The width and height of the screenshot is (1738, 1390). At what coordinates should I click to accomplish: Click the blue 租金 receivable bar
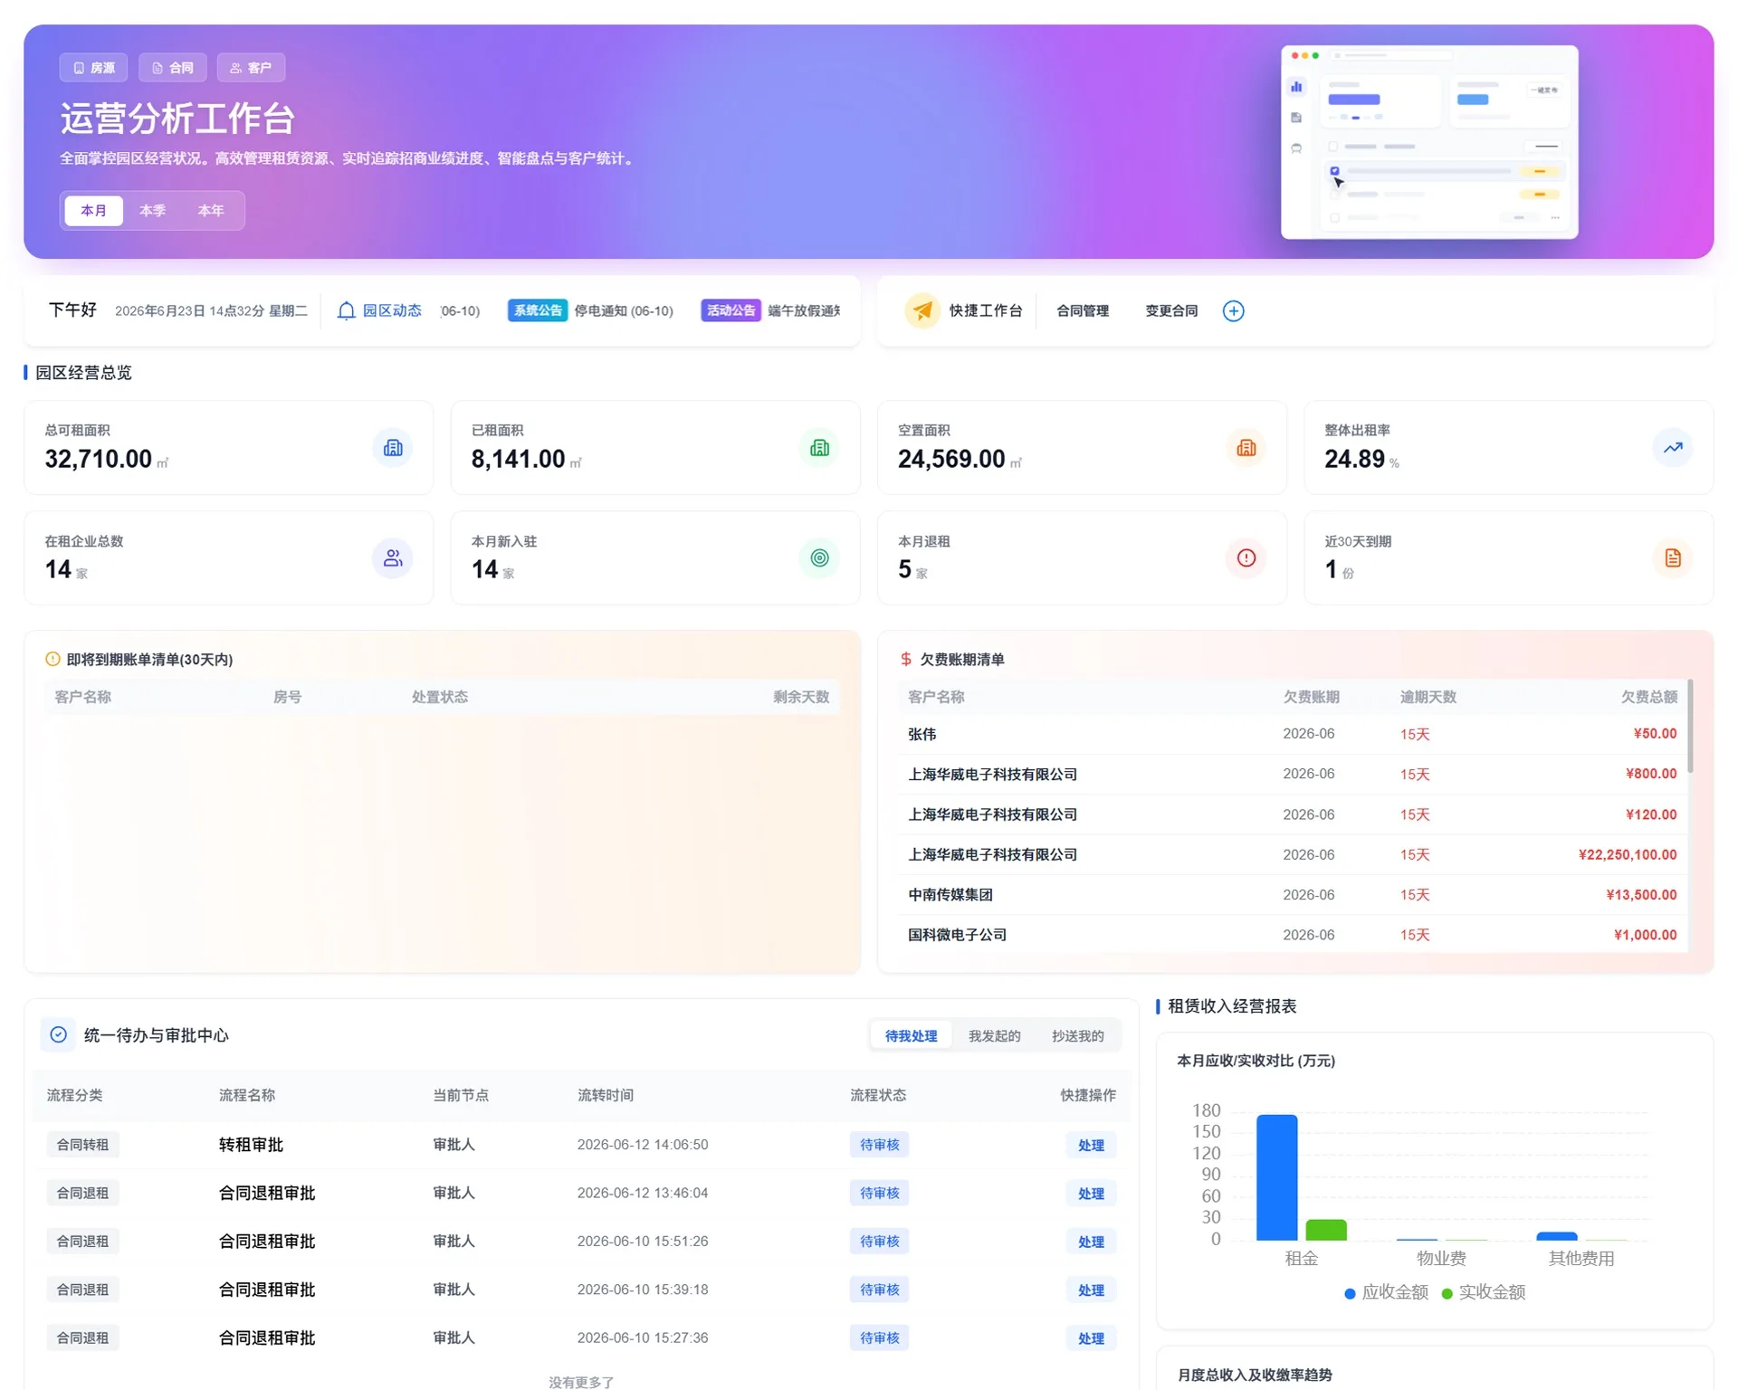[x=1276, y=1177]
